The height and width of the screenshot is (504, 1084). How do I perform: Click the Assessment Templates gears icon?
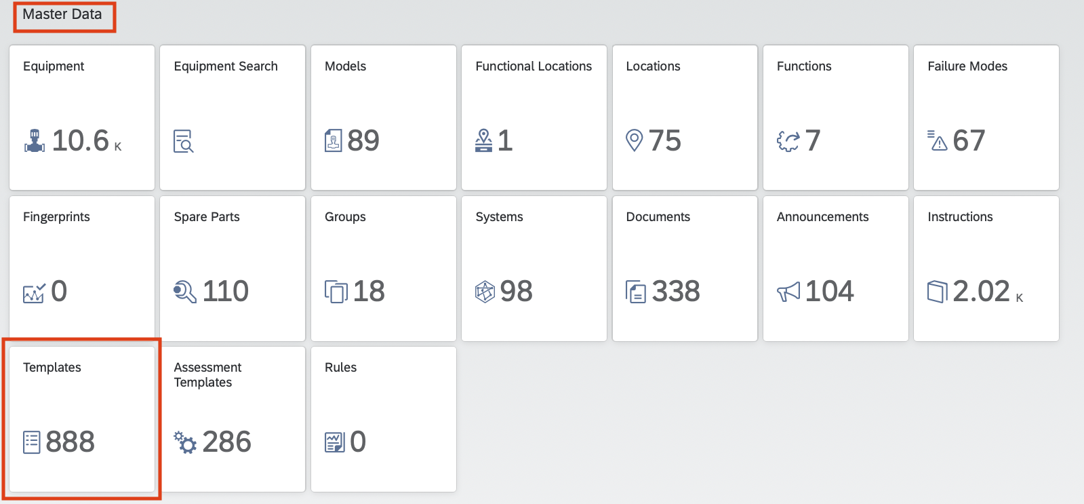coord(185,442)
